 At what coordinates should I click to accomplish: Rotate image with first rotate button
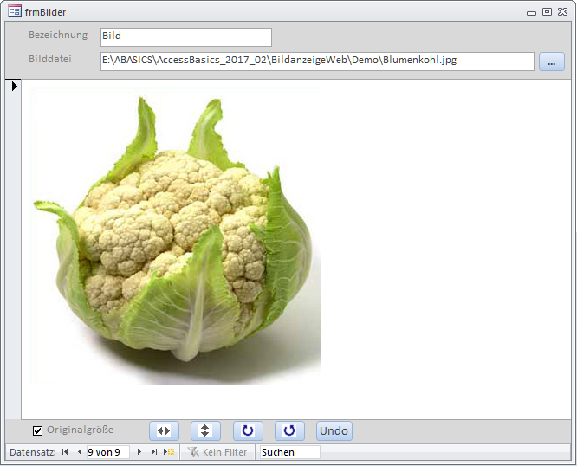(248, 430)
